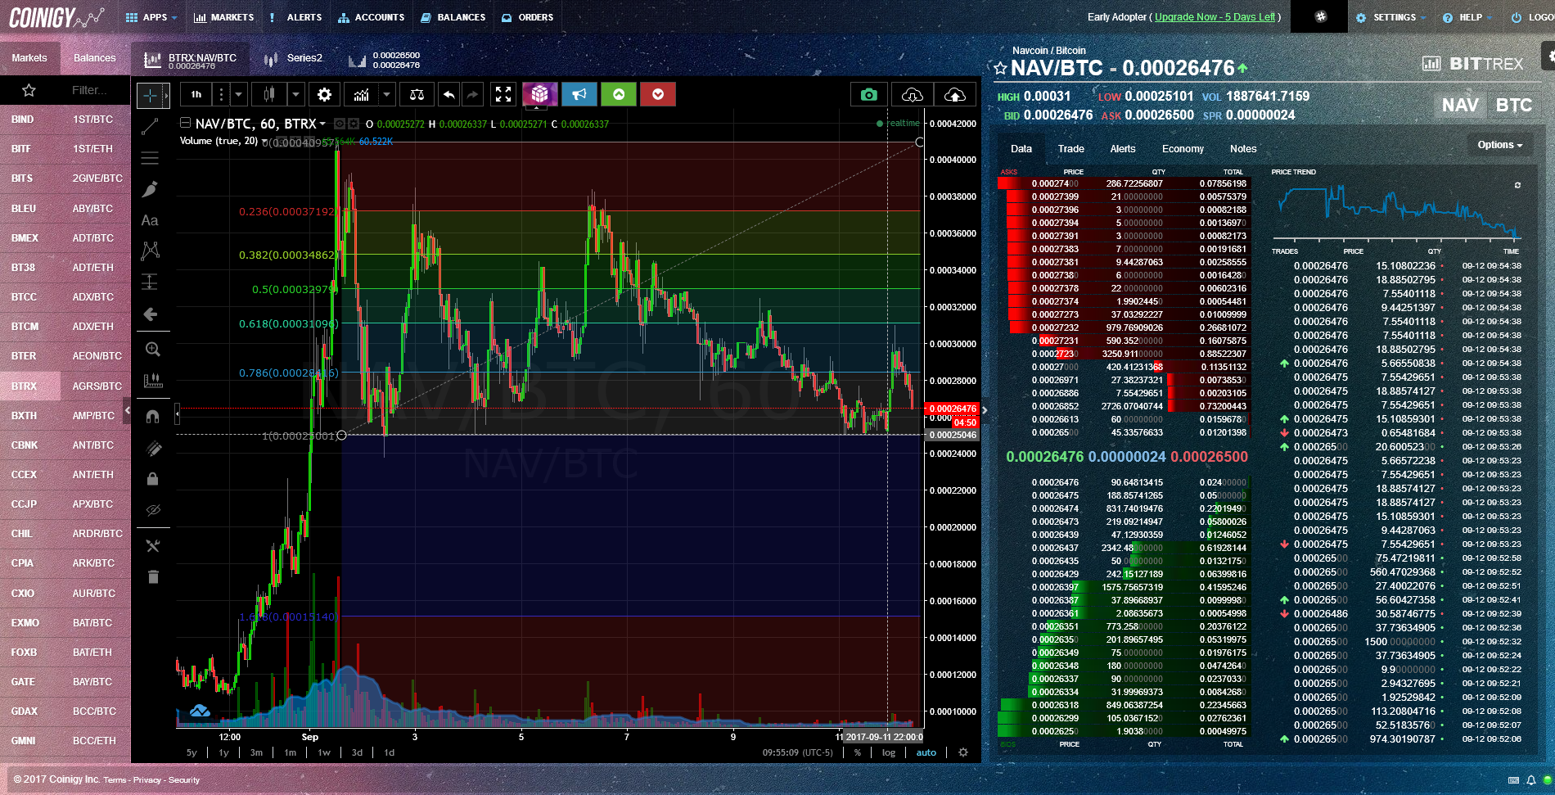Toggle favorites filter star in markets list
Image resolution: width=1555 pixels, height=795 pixels.
click(x=29, y=90)
